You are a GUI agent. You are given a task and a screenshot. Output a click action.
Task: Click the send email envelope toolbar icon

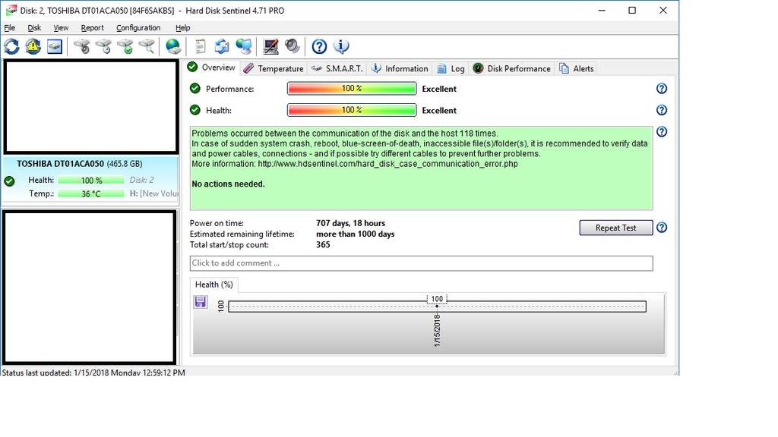click(x=222, y=46)
